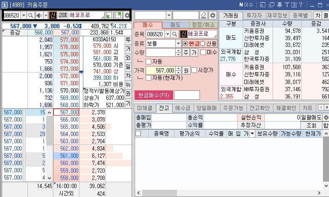329x197 pixels.
Task: Click the T font size icon
Action: click(287, 5)
